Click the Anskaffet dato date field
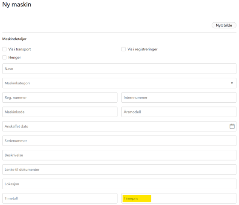 point(119,126)
